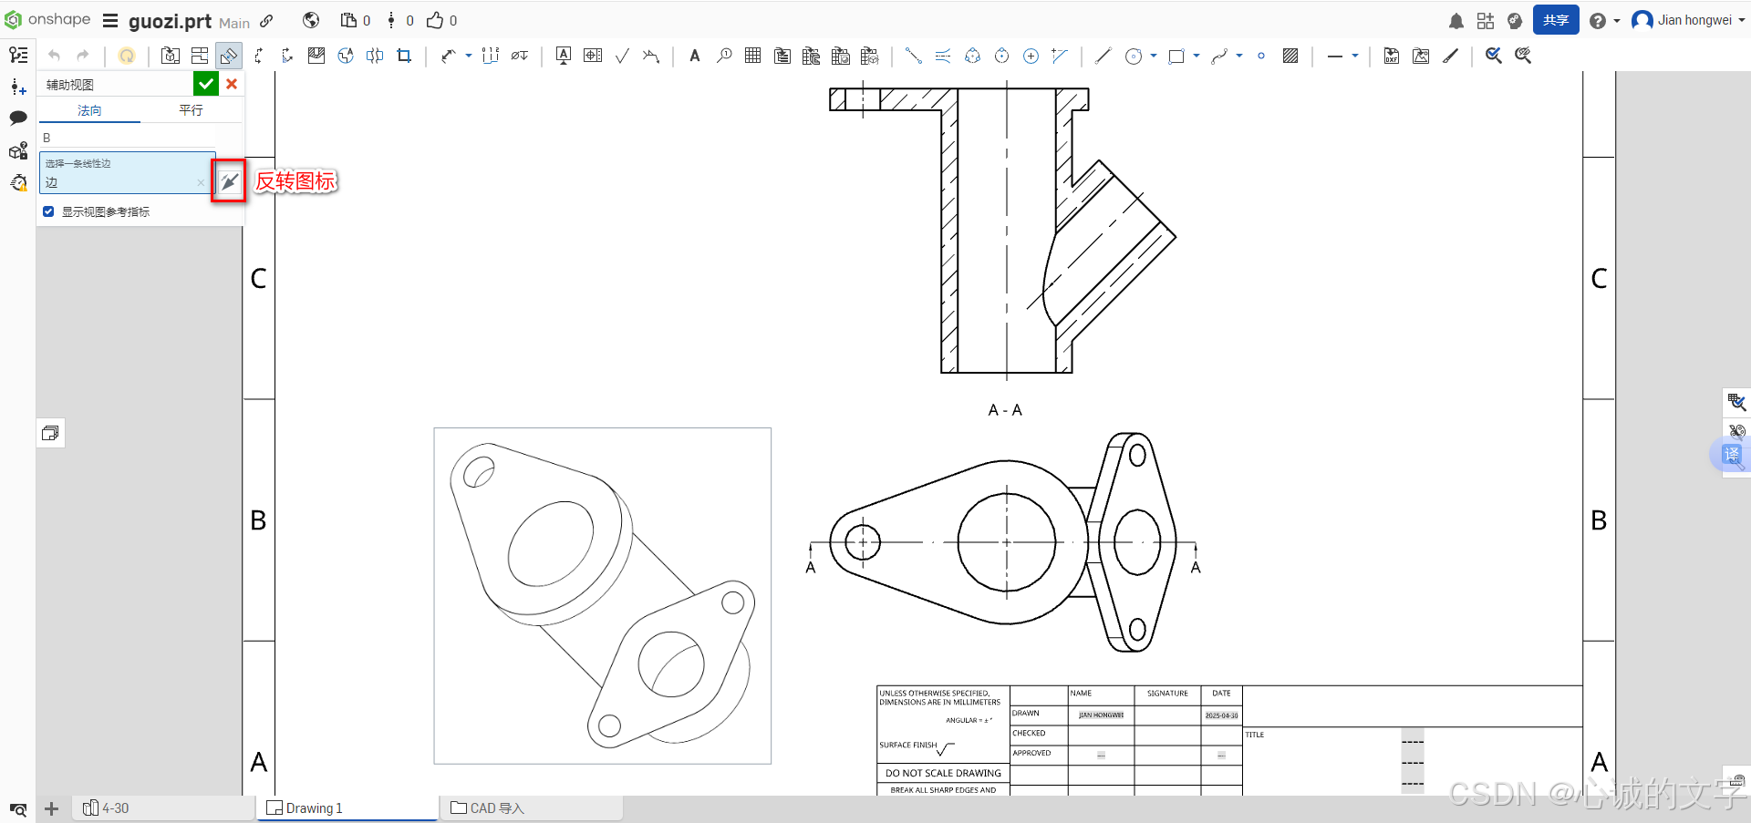Open spline tool dropdown arrow
This screenshot has height=823, width=1751.
pyautogui.click(x=1239, y=56)
